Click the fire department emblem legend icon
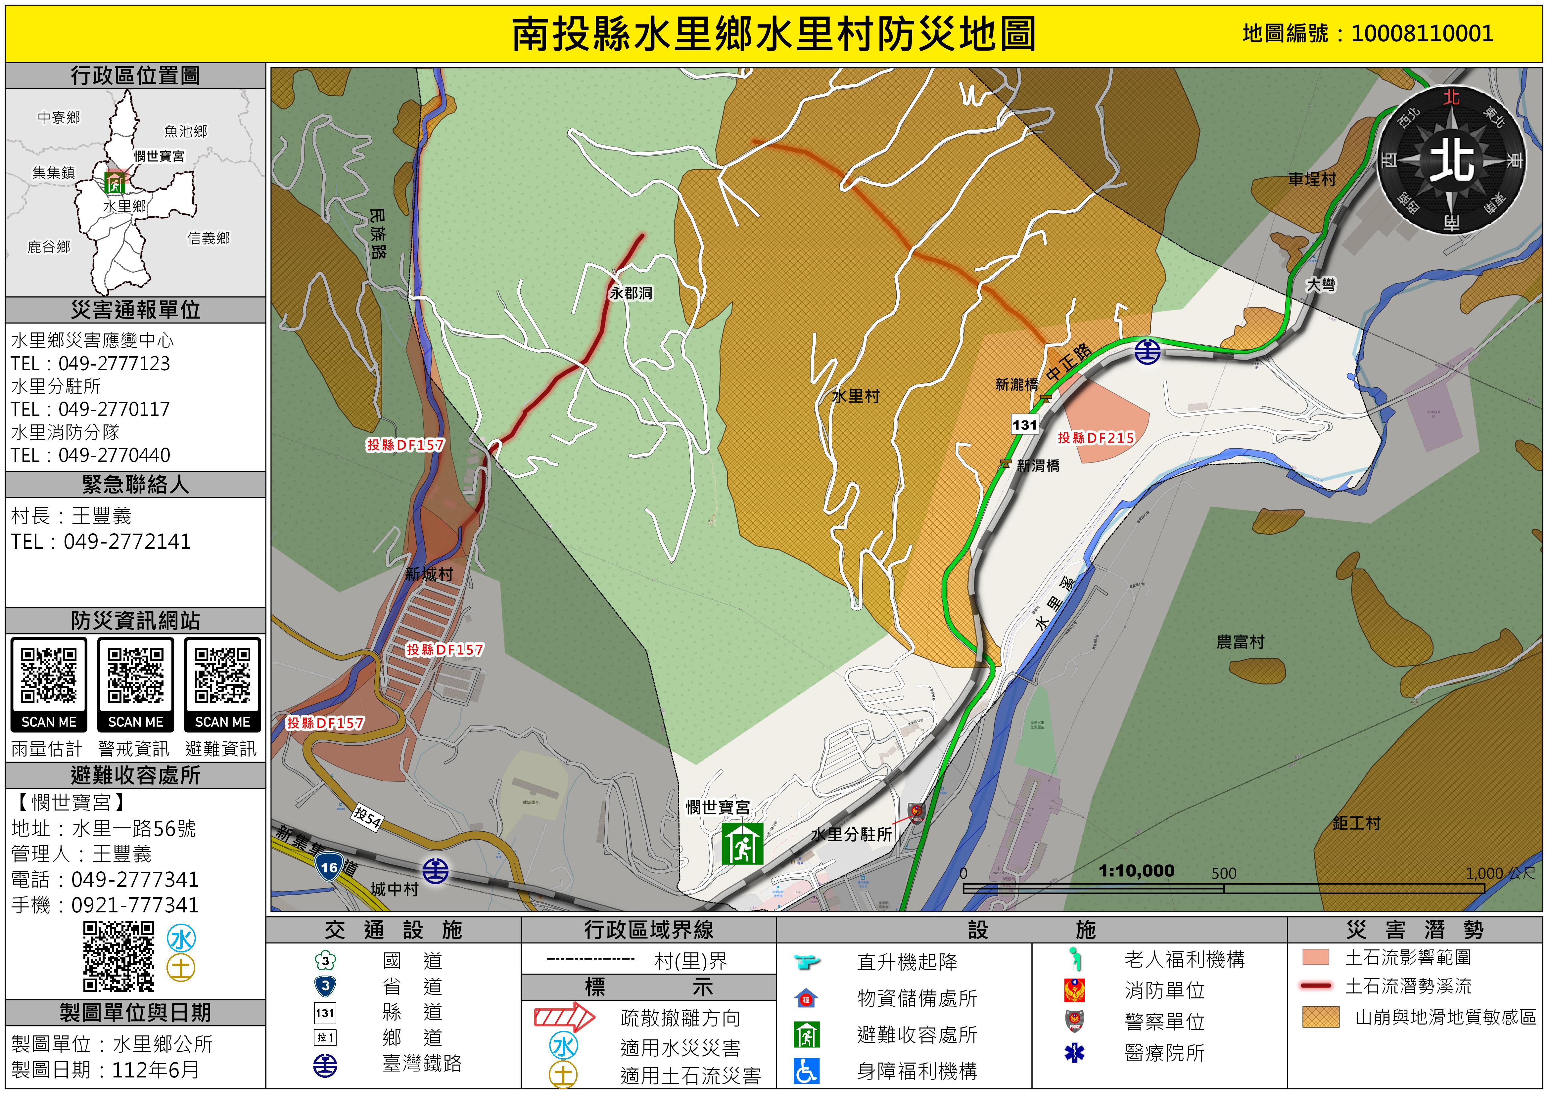 point(1074,990)
